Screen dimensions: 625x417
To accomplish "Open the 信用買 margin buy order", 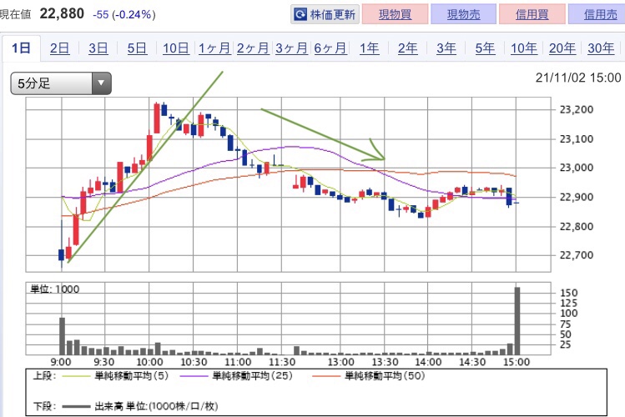I will [532, 15].
